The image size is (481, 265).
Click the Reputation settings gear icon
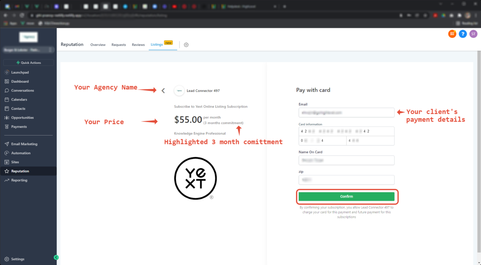186,45
